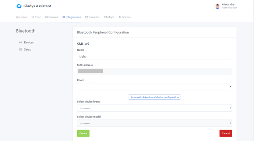Click the Gladys Assistant title text

pyautogui.click(x=37, y=6)
